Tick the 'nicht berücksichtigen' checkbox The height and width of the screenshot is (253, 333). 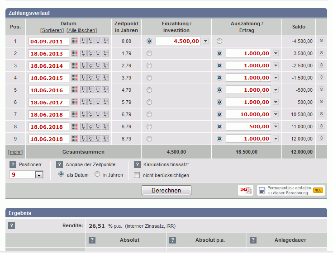[137, 175]
